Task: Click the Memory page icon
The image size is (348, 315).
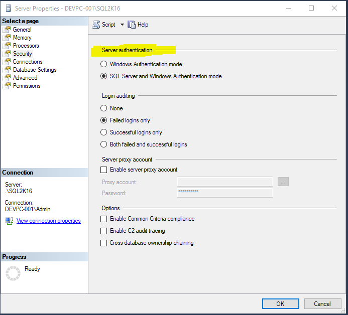Action: 7,38
